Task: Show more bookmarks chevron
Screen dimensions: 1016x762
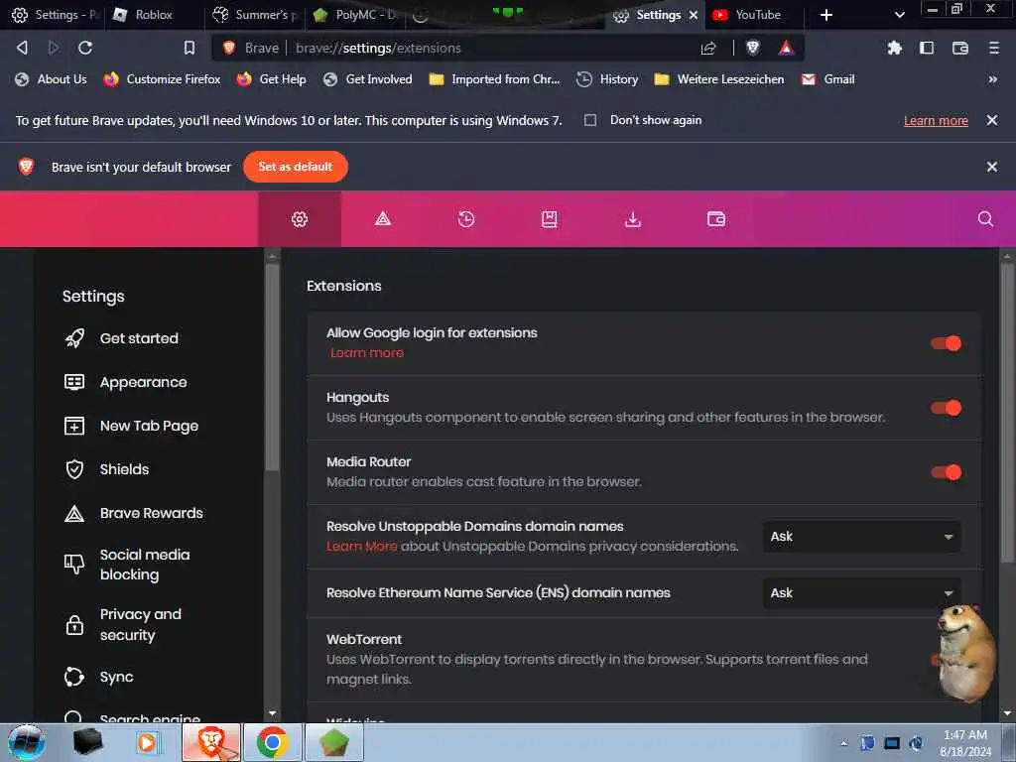Action: [x=992, y=79]
